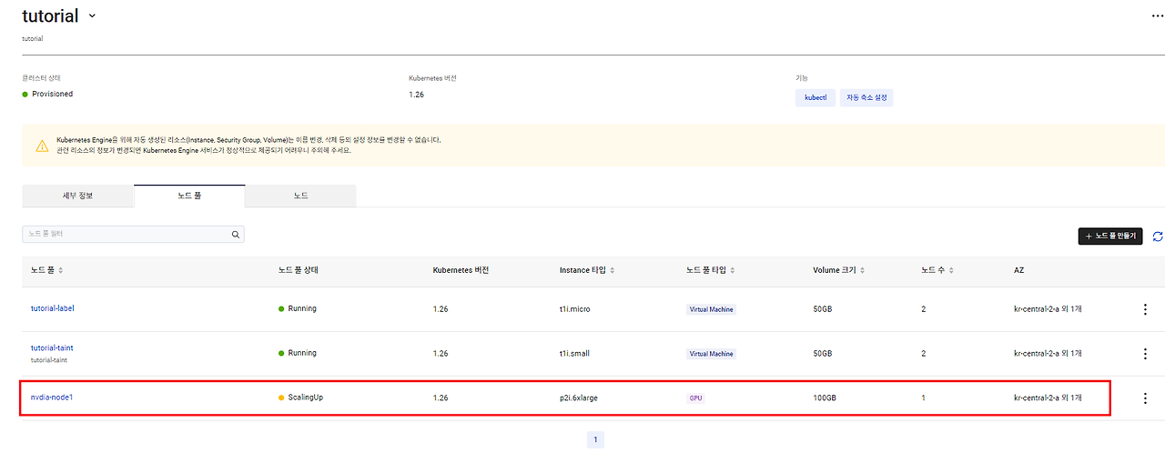Open the more options ellipsis menu at top right
1165x463 pixels.
1157,15
